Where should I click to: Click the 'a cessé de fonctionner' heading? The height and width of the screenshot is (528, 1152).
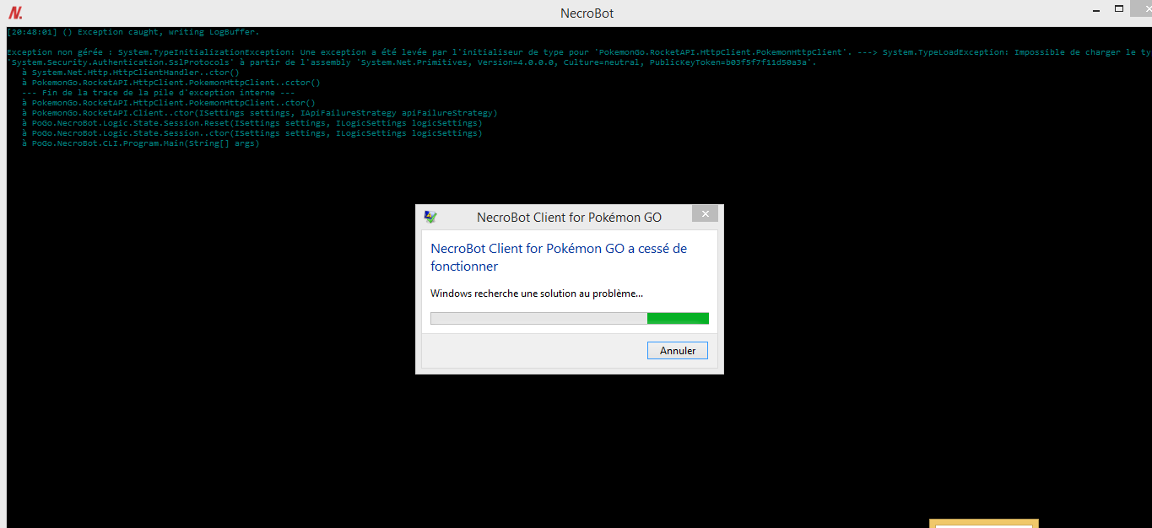point(559,257)
